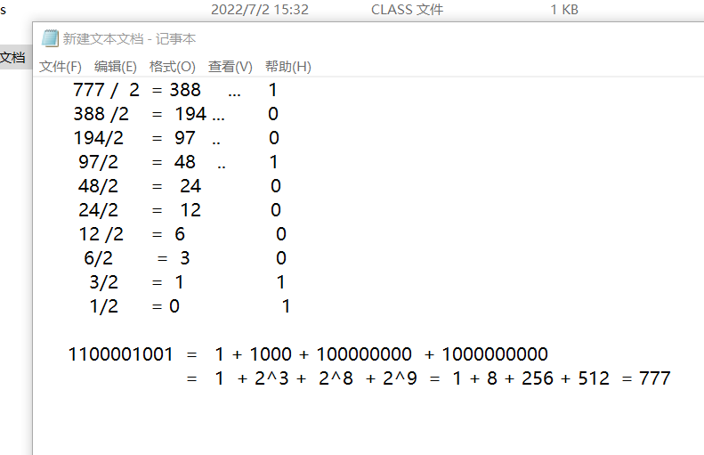Click the text '48/2'

pos(98,186)
